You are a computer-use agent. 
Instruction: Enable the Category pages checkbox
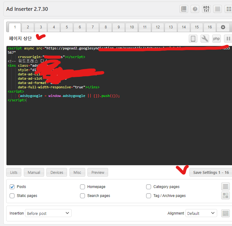point(149,187)
